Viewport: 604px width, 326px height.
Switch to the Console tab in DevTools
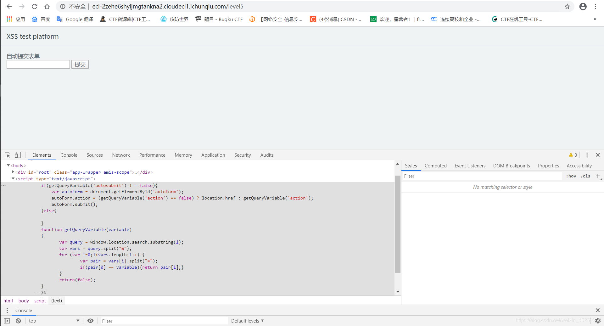point(69,155)
